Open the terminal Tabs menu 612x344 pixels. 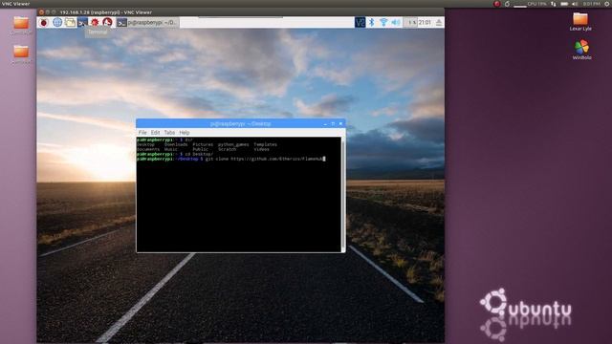(169, 133)
